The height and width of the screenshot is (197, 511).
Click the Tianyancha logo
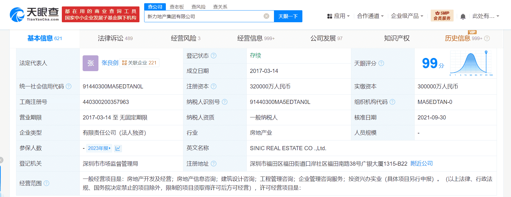(34, 14)
